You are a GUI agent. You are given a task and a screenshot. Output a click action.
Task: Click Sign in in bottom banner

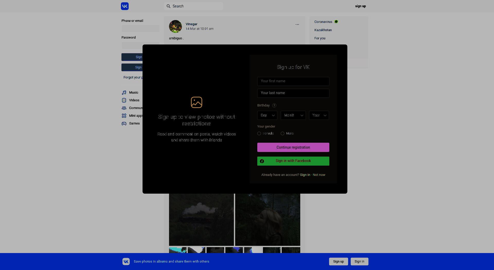(359, 262)
